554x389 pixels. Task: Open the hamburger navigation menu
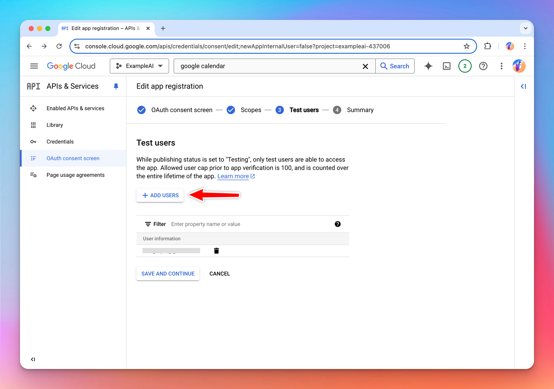(x=34, y=66)
